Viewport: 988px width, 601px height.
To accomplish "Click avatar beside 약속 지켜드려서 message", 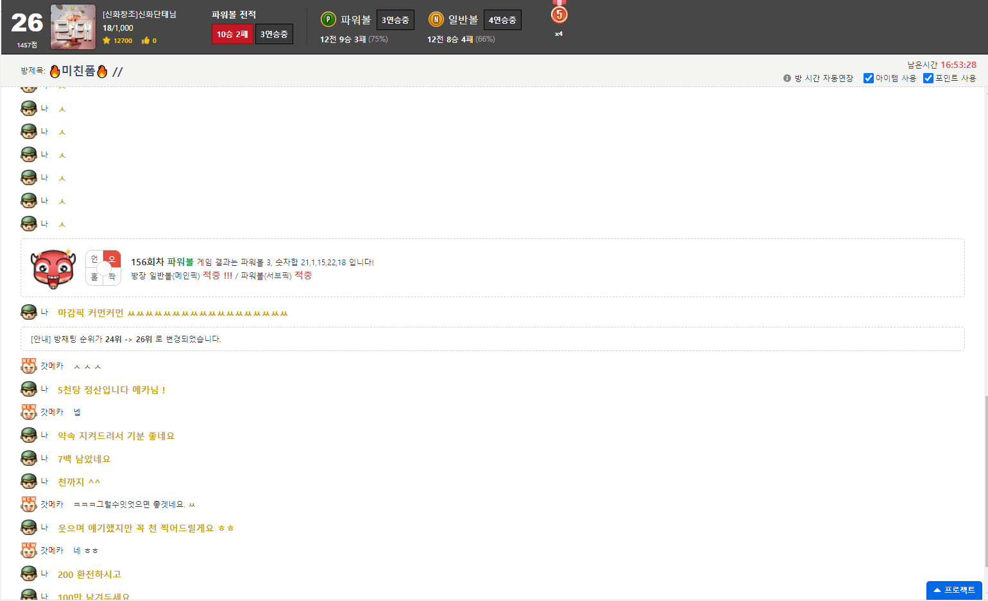I will (x=29, y=435).
